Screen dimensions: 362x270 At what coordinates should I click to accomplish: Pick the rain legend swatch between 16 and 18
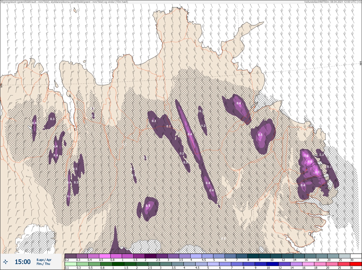[x=308, y=264]
